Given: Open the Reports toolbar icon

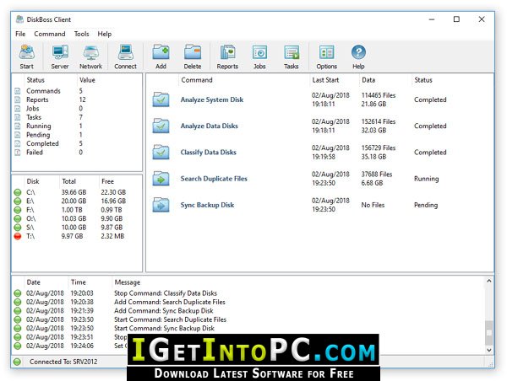Looking at the screenshot, I should coord(227,52).
